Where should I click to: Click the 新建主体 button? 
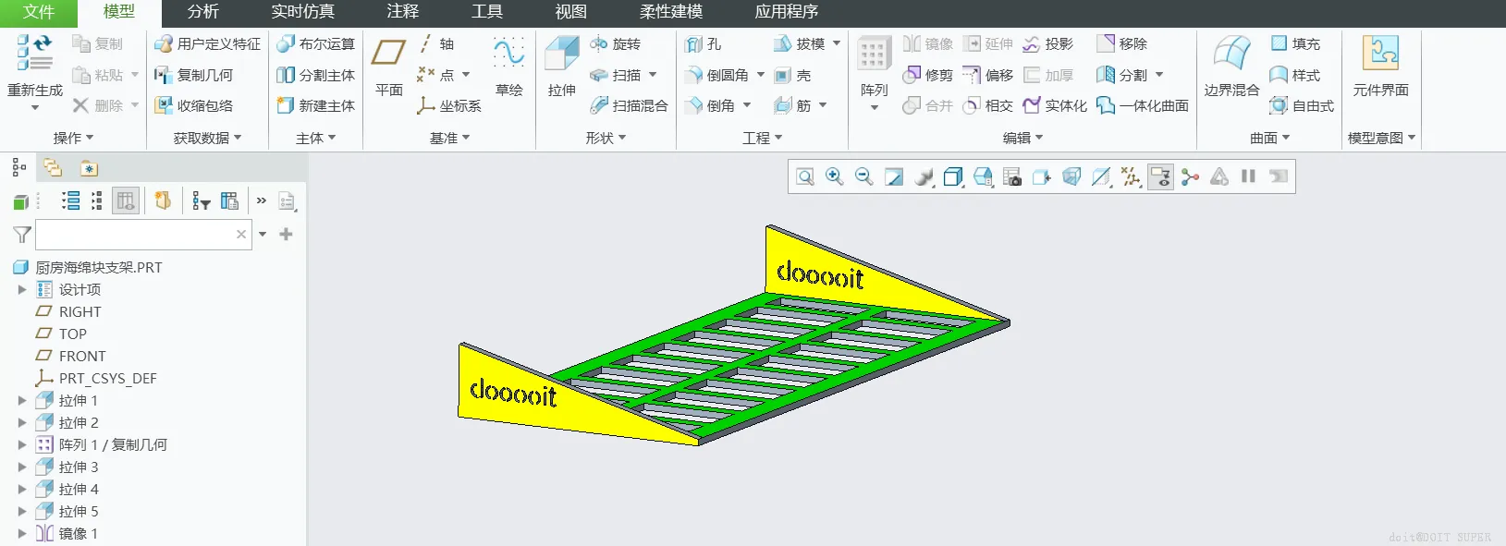pos(315,105)
